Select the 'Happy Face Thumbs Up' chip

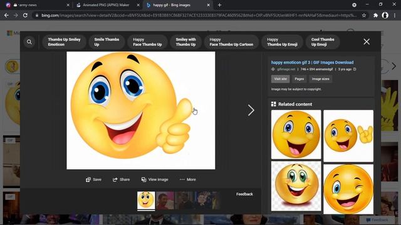pyautogui.click(x=147, y=42)
